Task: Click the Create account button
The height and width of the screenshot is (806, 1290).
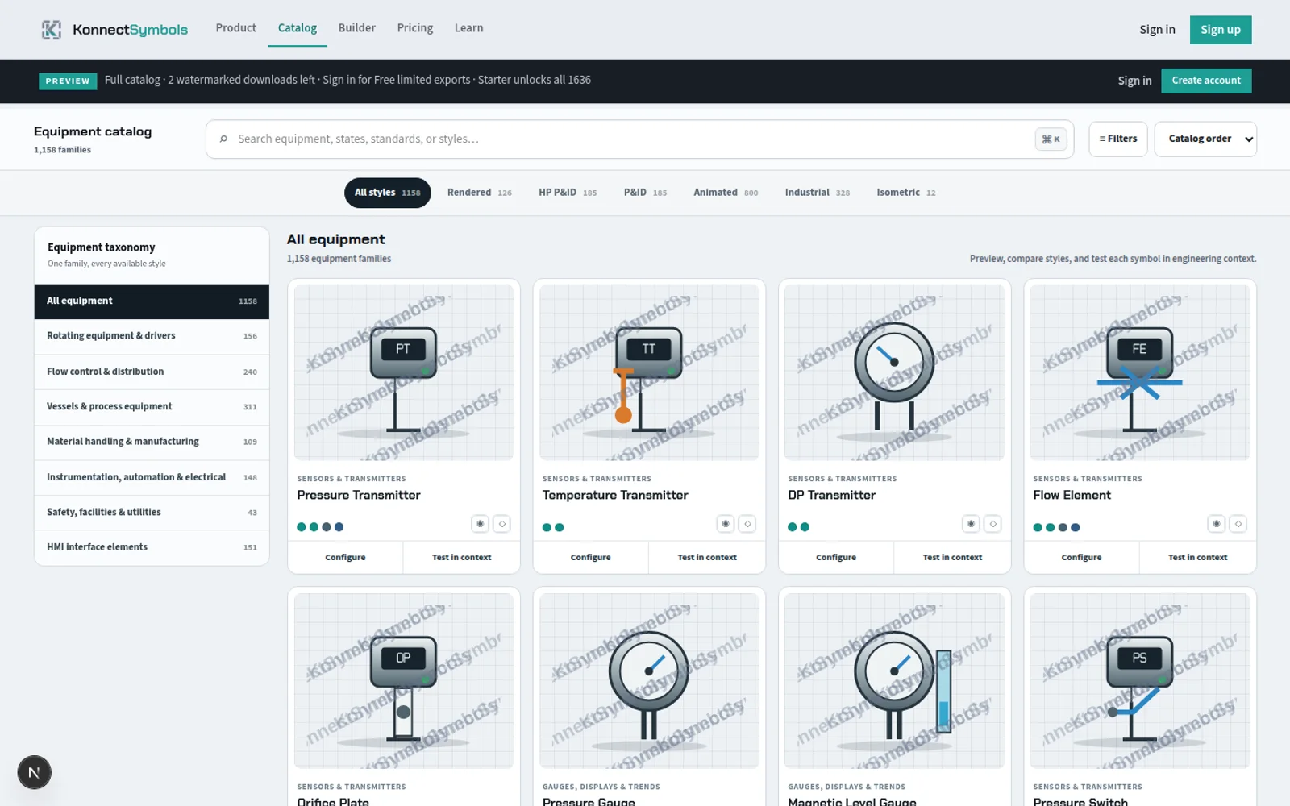Action: 1206,81
